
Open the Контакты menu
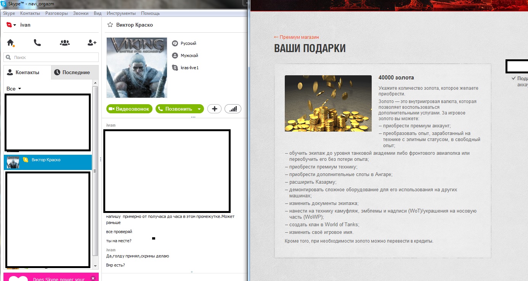(x=30, y=13)
